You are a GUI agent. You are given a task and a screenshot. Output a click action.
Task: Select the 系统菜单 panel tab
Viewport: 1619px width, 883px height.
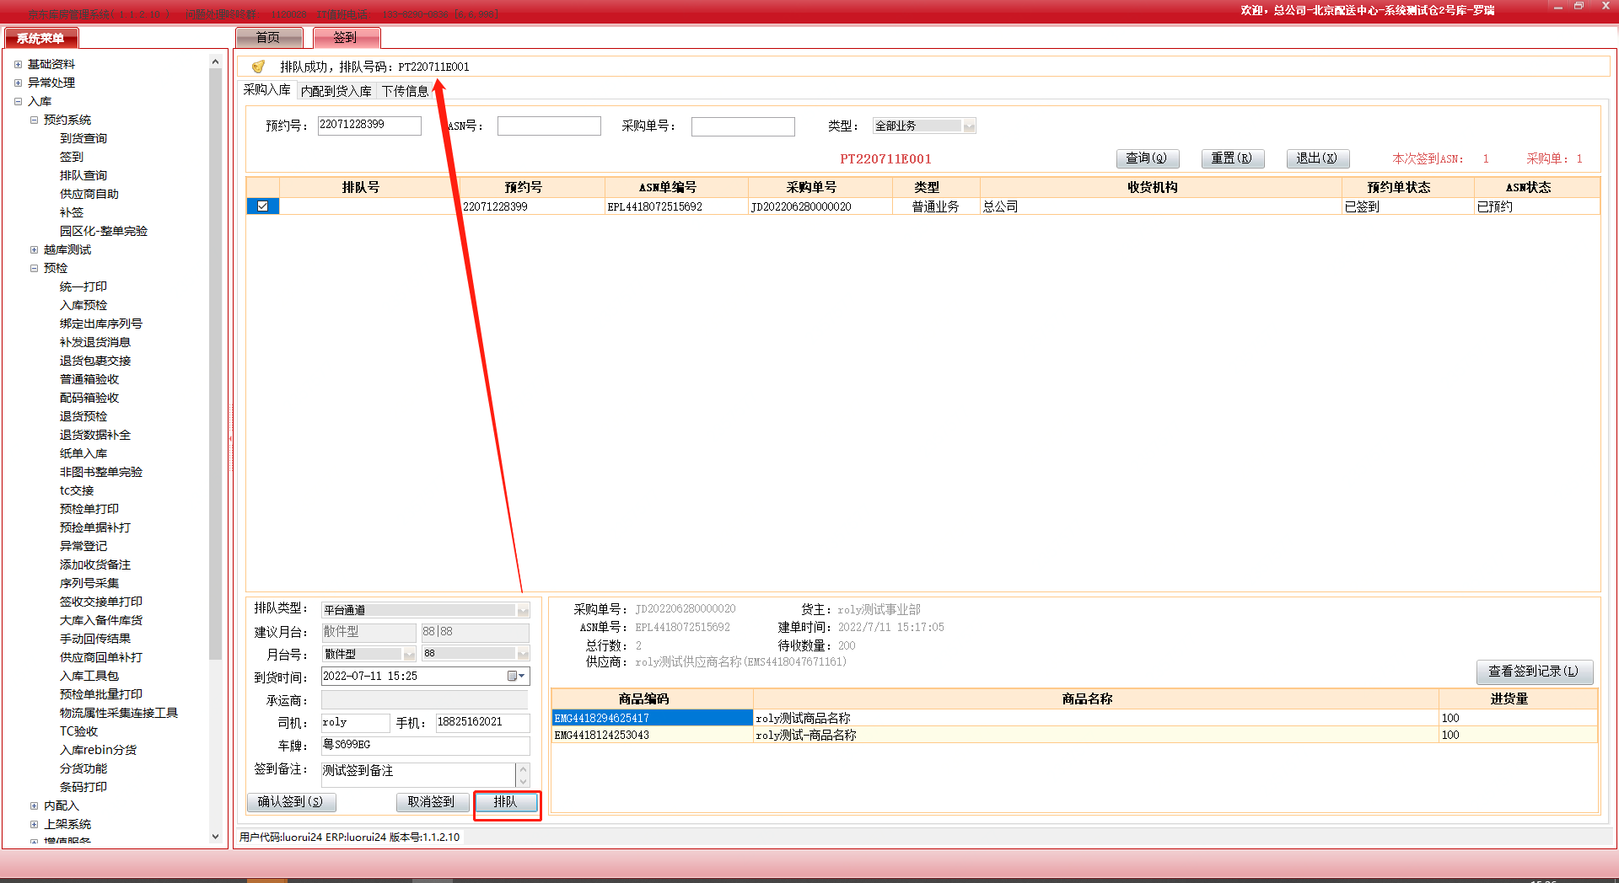(40, 38)
